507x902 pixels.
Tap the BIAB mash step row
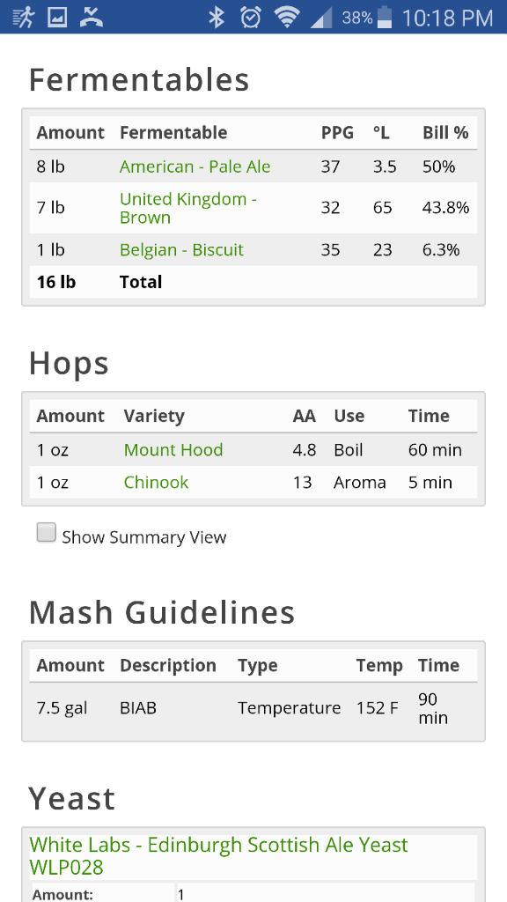click(253, 707)
